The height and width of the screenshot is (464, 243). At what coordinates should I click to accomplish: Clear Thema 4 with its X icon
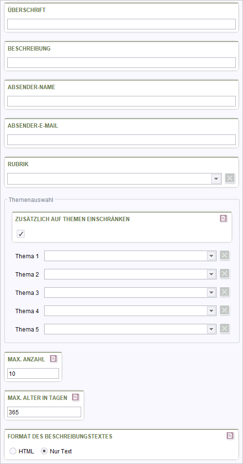pos(224,310)
